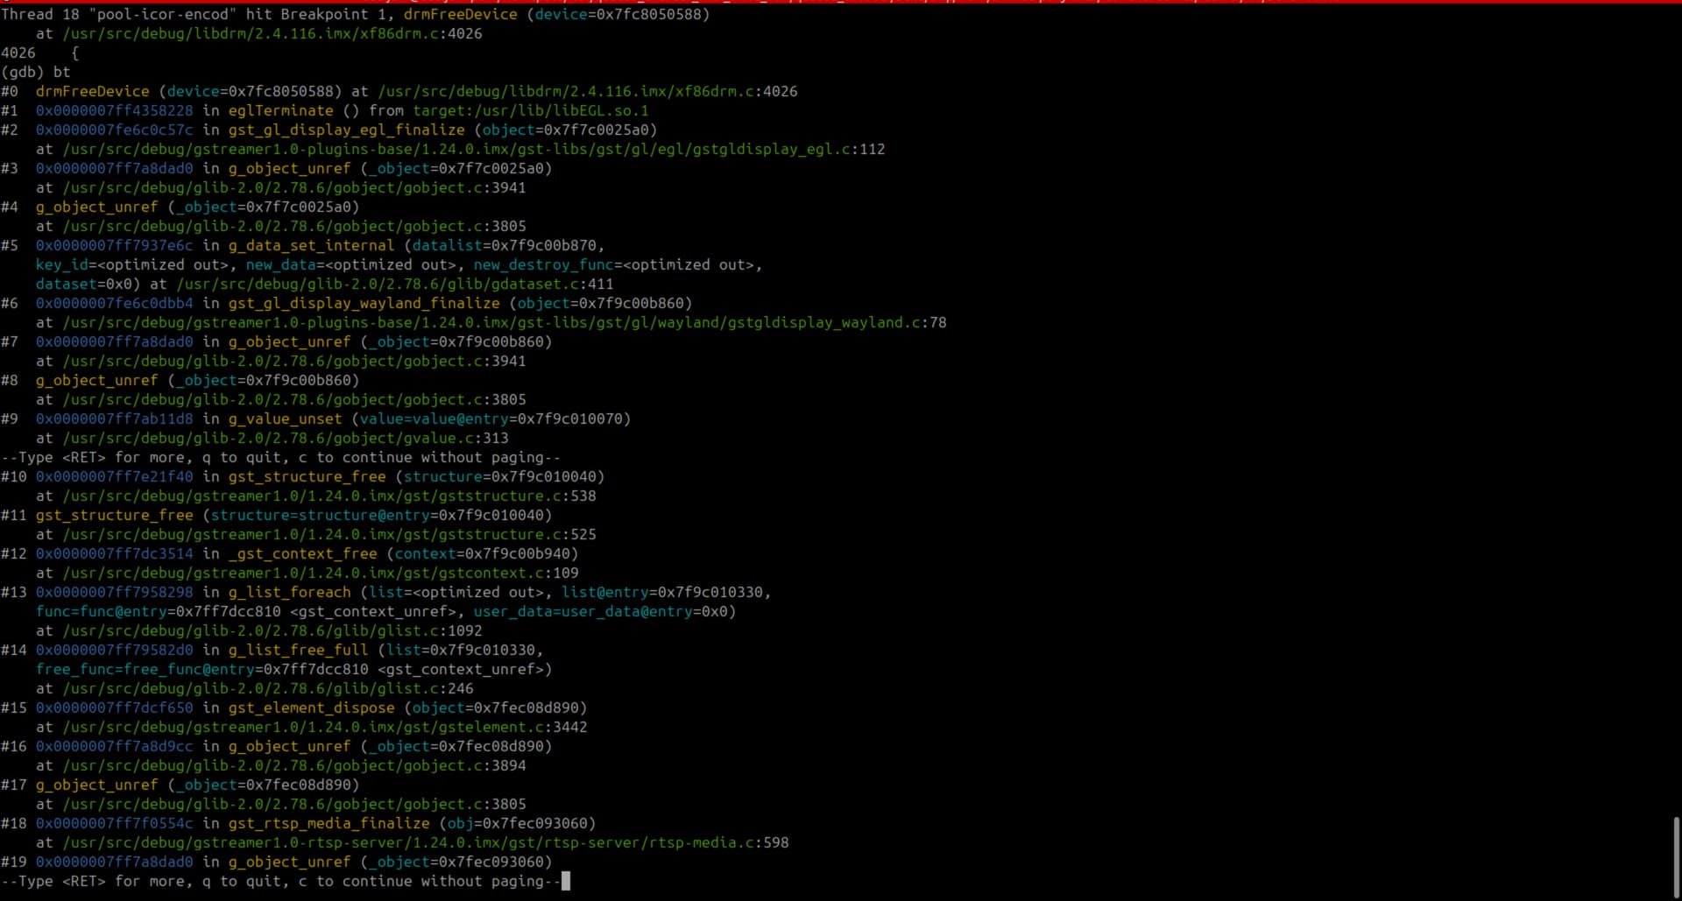This screenshot has height=901, width=1682.
Task: Click the cursor after the bottom paging prompt
Action: (566, 881)
